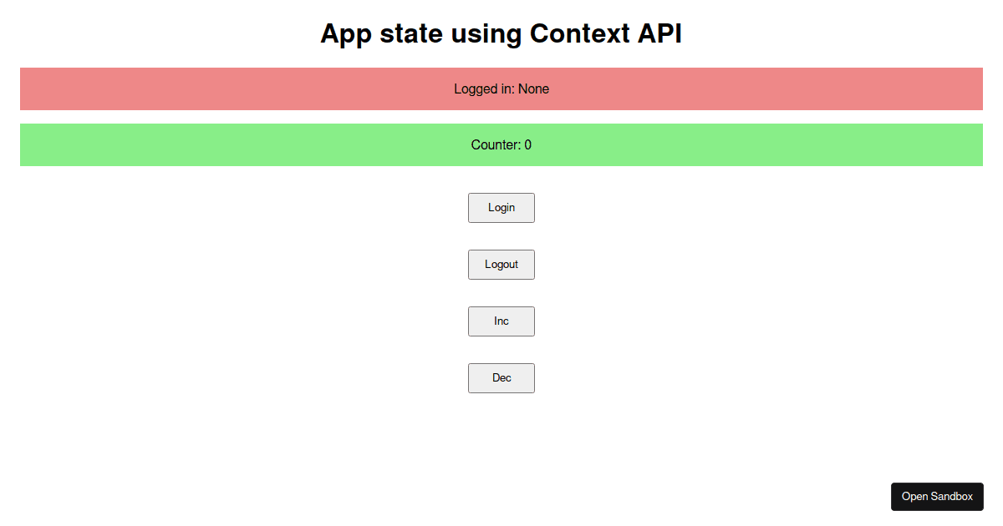Image resolution: width=1003 pixels, height=526 pixels.
Task: Click the 'Counter: 0' text
Action: (x=501, y=144)
